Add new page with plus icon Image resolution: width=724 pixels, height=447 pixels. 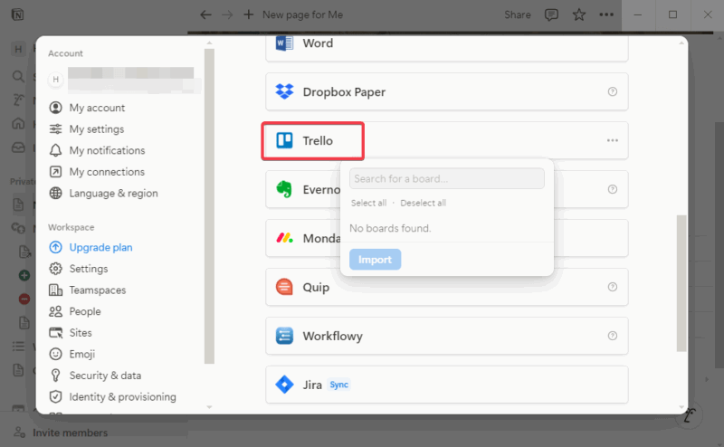click(248, 14)
